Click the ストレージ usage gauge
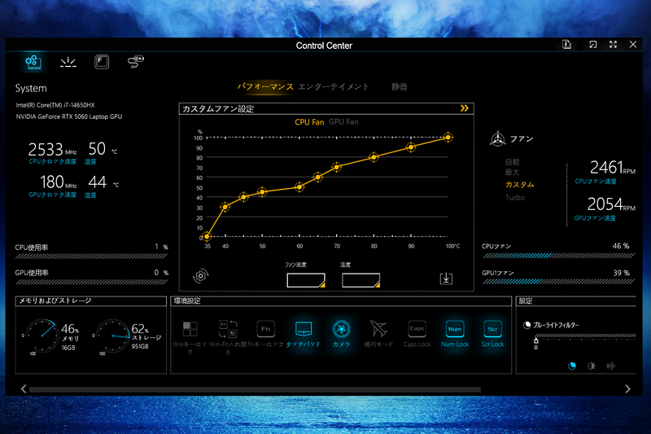Image resolution: width=651 pixels, height=434 pixels. click(x=111, y=335)
